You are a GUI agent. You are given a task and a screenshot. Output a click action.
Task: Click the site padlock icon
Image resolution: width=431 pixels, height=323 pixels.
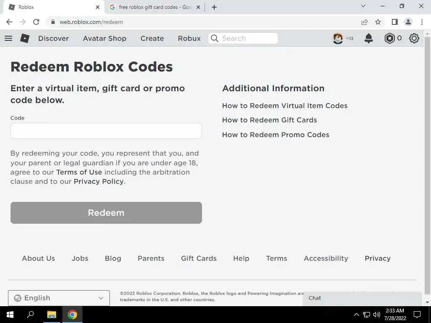[x=53, y=22]
